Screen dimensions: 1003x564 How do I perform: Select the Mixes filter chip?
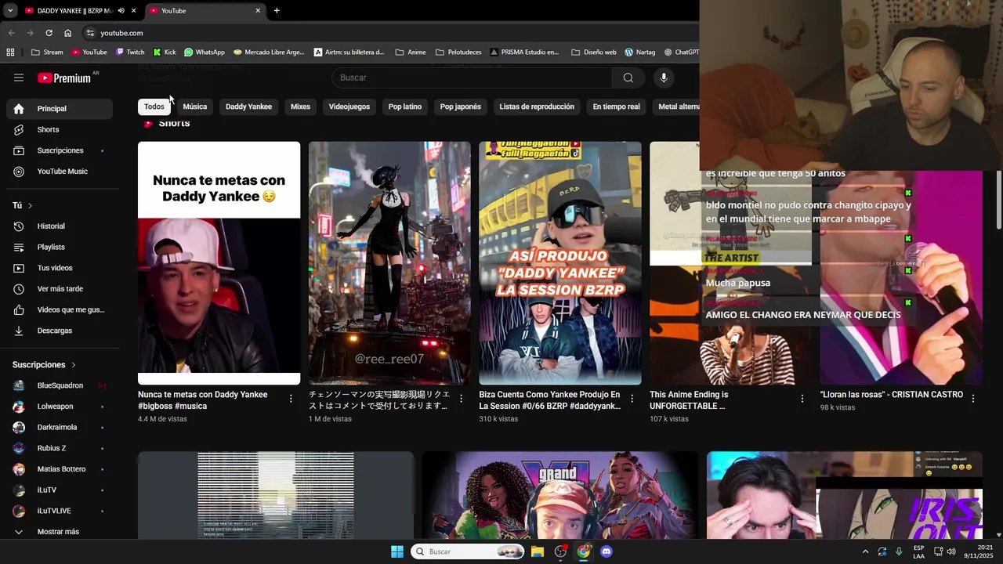(300, 107)
